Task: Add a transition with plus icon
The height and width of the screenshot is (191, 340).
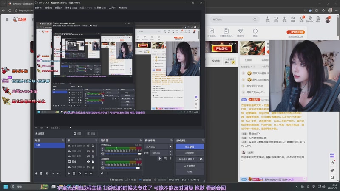Action: point(160,159)
